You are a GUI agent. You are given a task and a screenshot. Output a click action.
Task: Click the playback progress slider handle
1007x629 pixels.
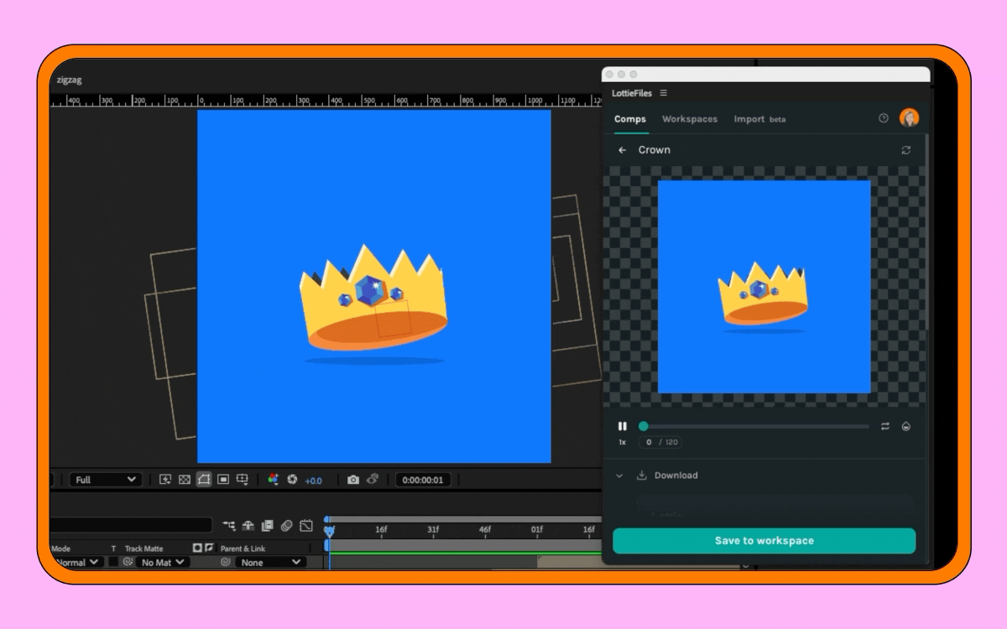point(644,426)
